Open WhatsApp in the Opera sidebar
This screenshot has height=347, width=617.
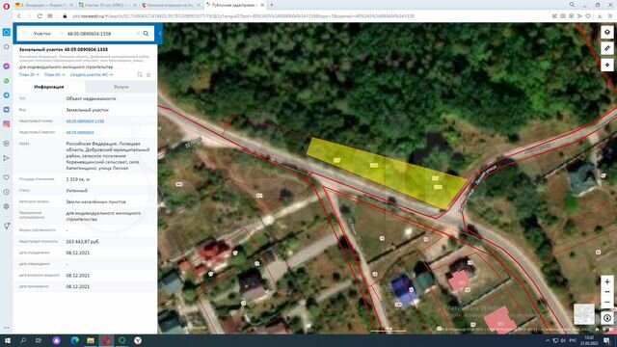tap(7, 81)
